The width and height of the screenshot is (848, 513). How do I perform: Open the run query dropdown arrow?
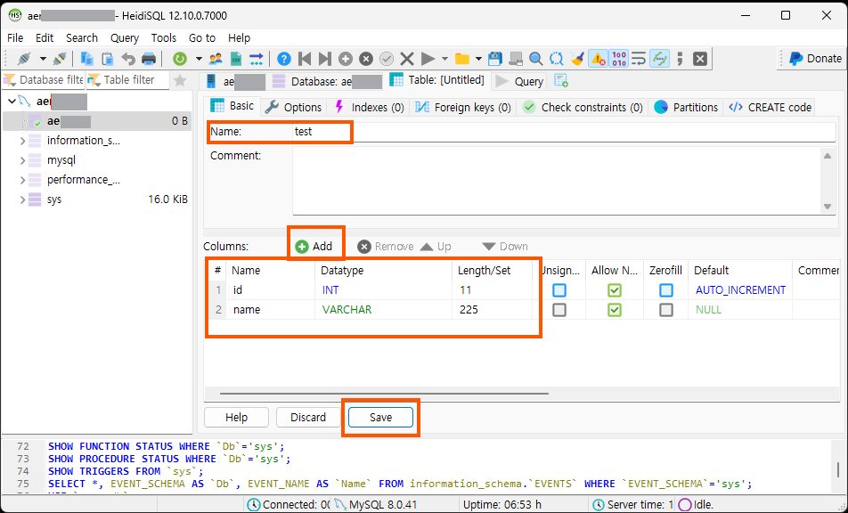[x=444, y=59]
